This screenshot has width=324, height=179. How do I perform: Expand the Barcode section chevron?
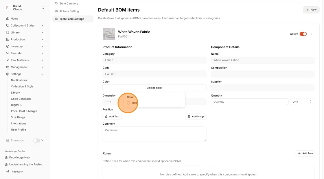(42, 53)
